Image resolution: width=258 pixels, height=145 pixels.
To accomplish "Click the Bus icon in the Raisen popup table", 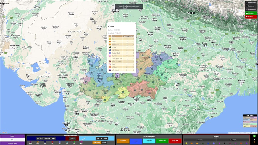I will (x=110, y=39).
